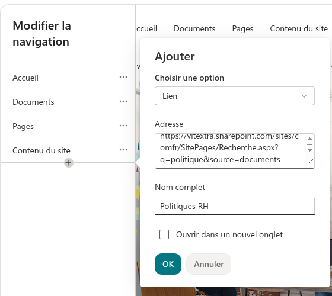This screenshot has height=296, width=332.
Task: Open the Pages top navigation tab
Action: point(242,28)
